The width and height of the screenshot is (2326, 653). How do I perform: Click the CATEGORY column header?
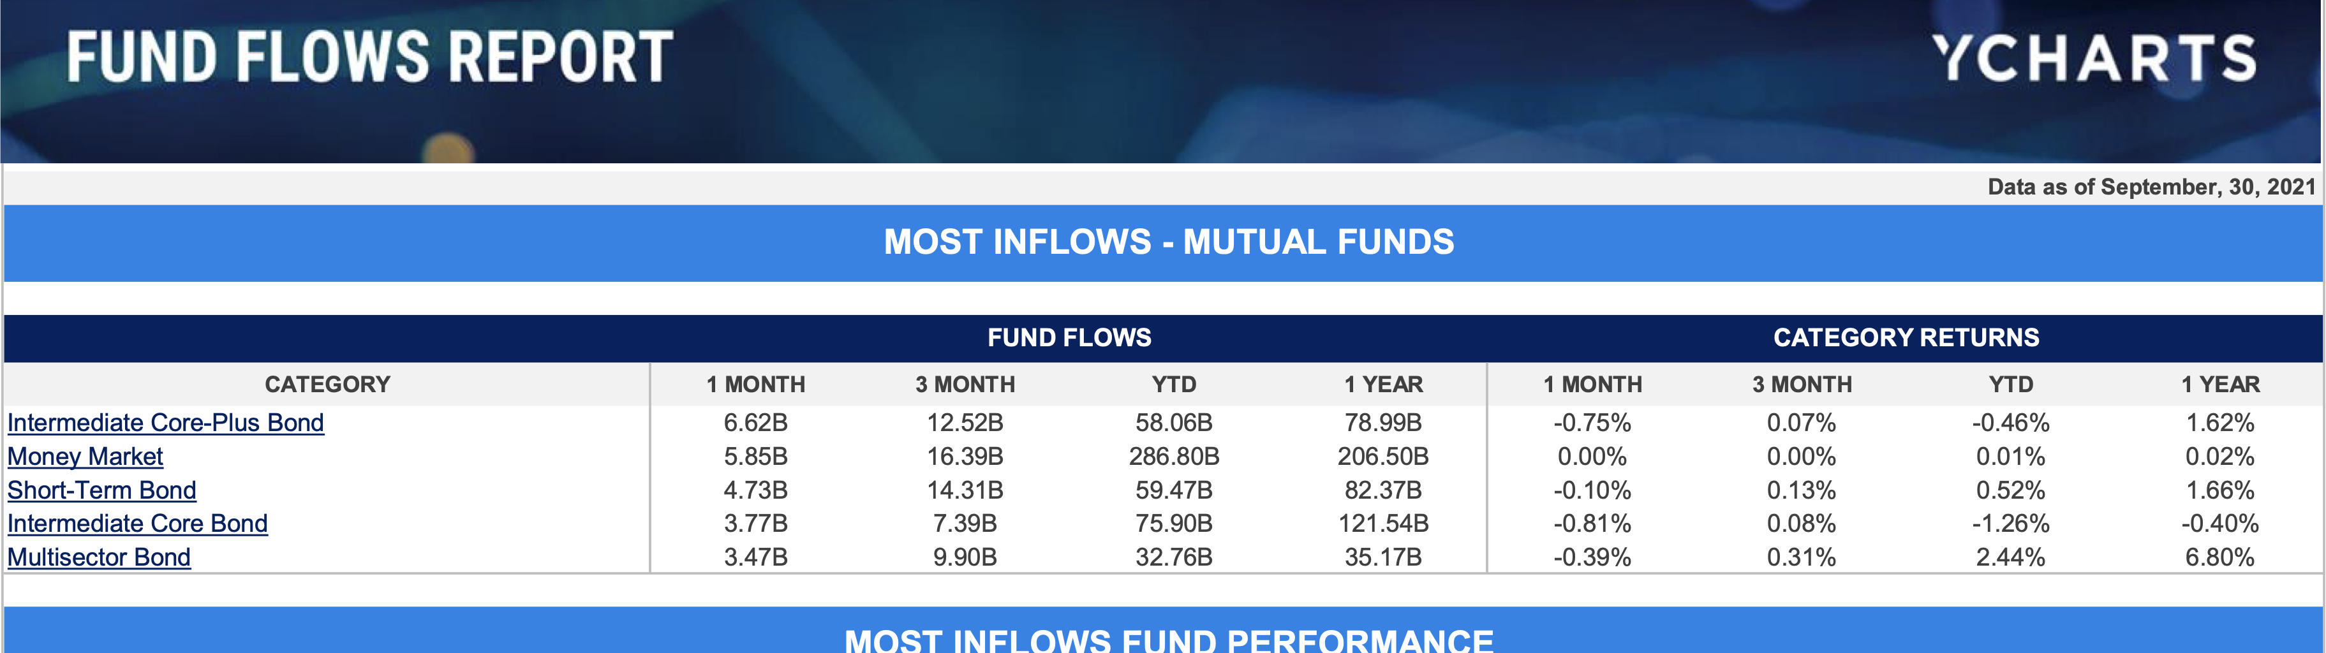[x=327, y=385]
